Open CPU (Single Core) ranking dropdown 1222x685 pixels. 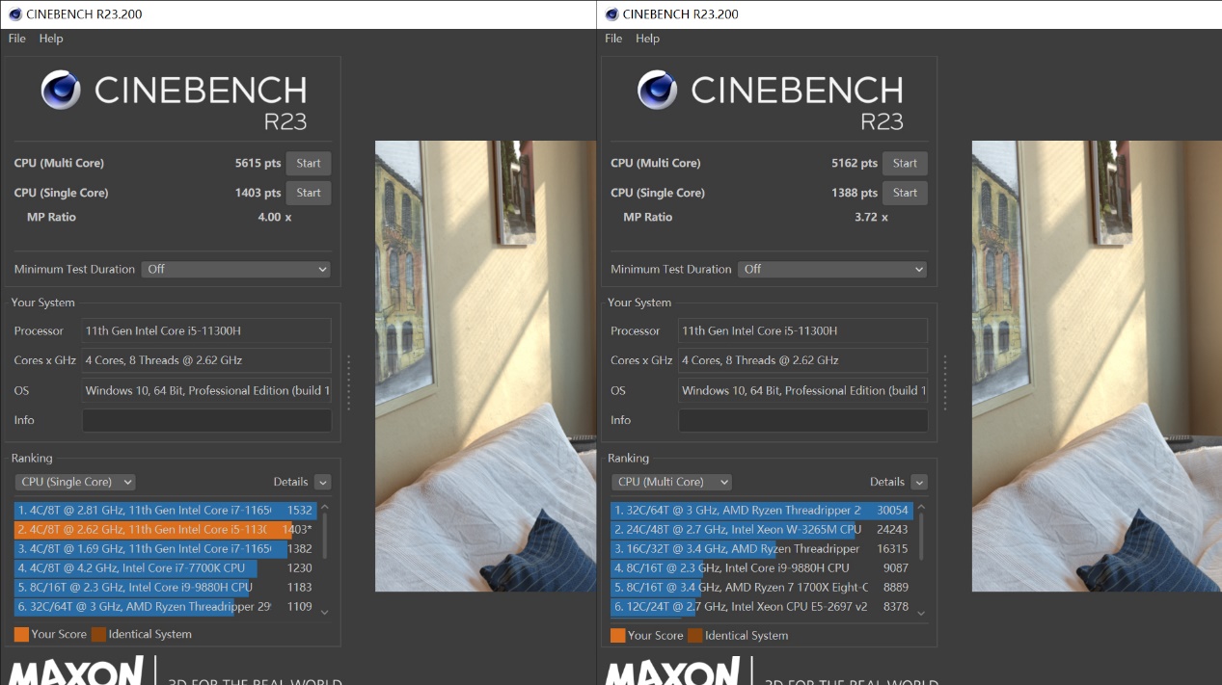pyautogui.click(x=74, y=482)
